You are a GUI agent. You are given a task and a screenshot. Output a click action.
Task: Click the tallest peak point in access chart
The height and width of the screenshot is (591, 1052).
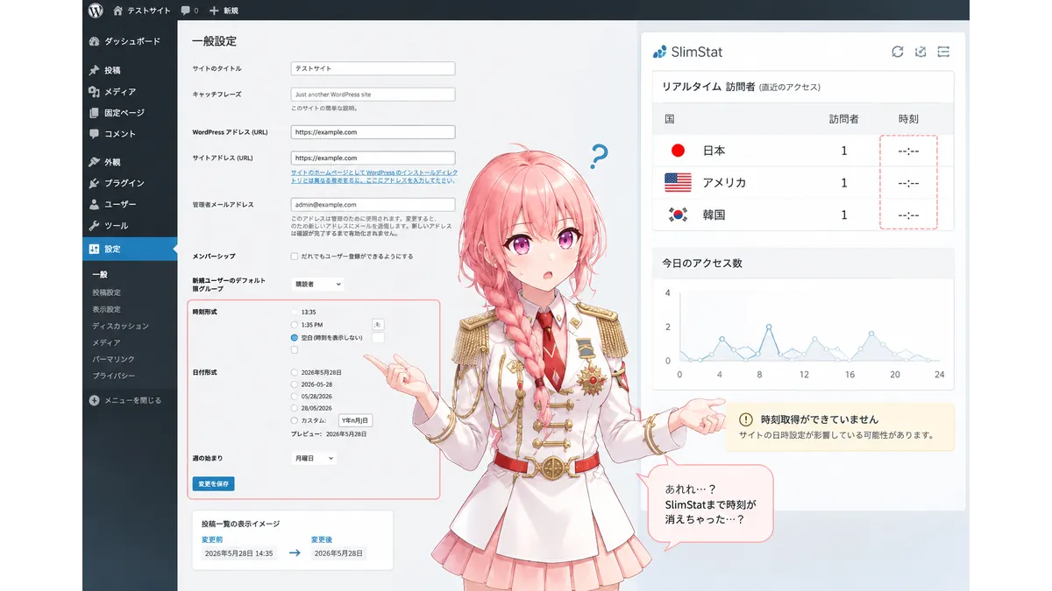768,327
